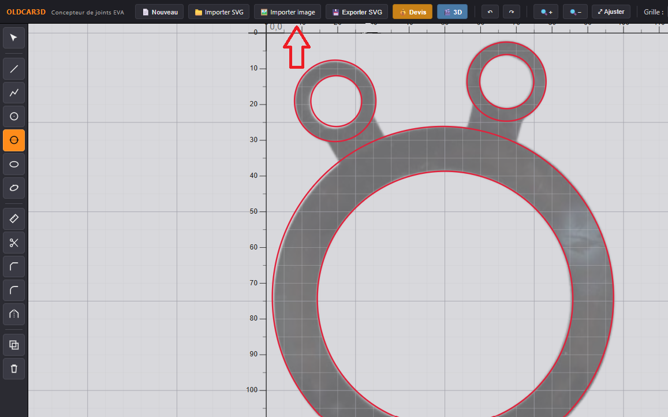Viewport: 668px width, 417px height.
Task: Open the Importer SVG dialog
Action: (x=219, y=12)
